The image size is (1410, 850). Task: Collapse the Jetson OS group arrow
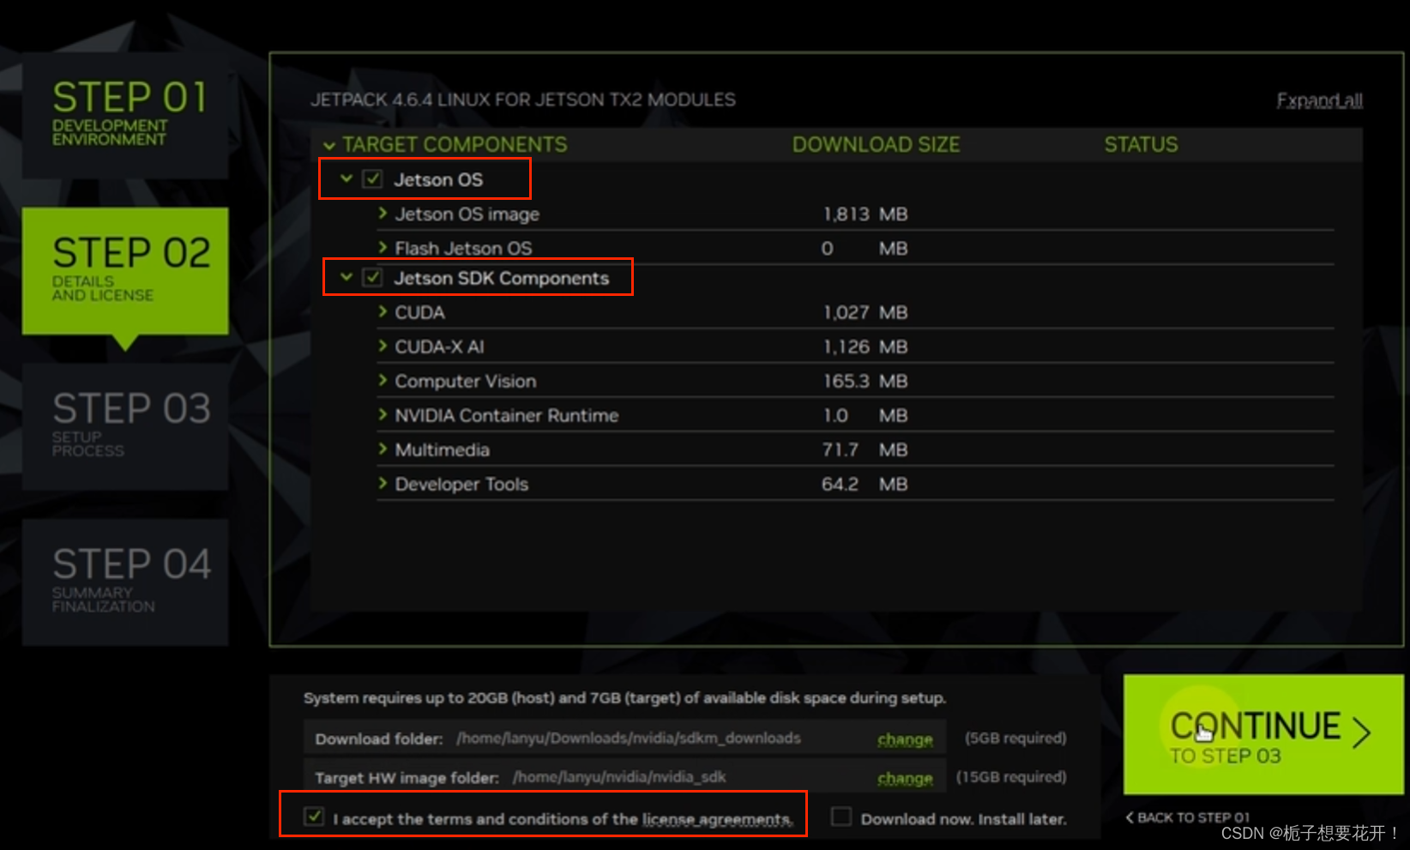346,179
